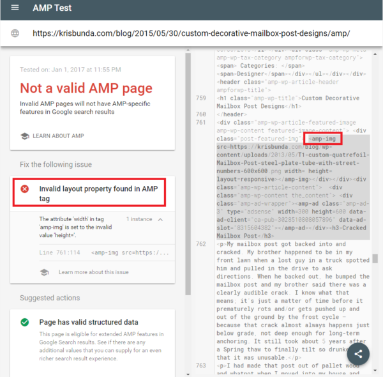
Task: Click the 'Not a valid AMP page' heading
Action: pyautogui.click(x=86, y=88)
